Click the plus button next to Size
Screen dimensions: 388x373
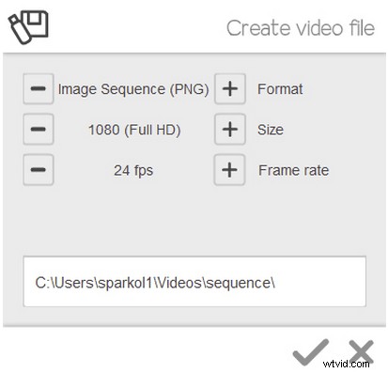230,129
